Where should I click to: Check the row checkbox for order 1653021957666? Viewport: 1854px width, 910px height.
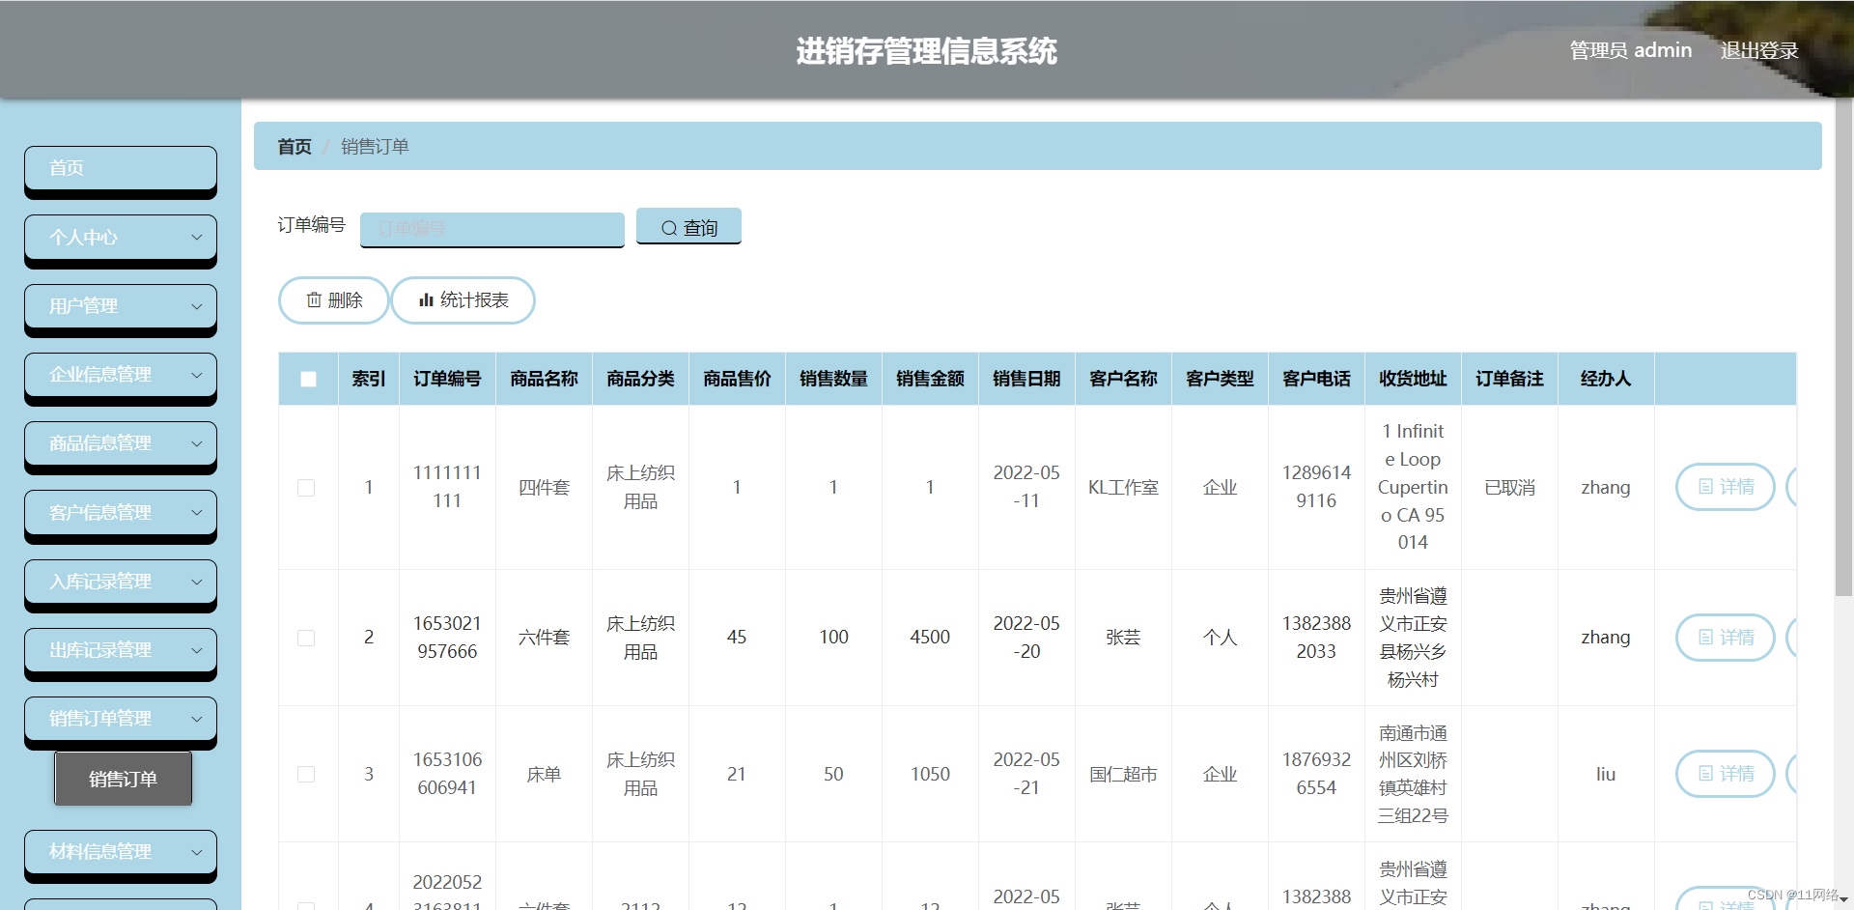(x=306, y=638)
